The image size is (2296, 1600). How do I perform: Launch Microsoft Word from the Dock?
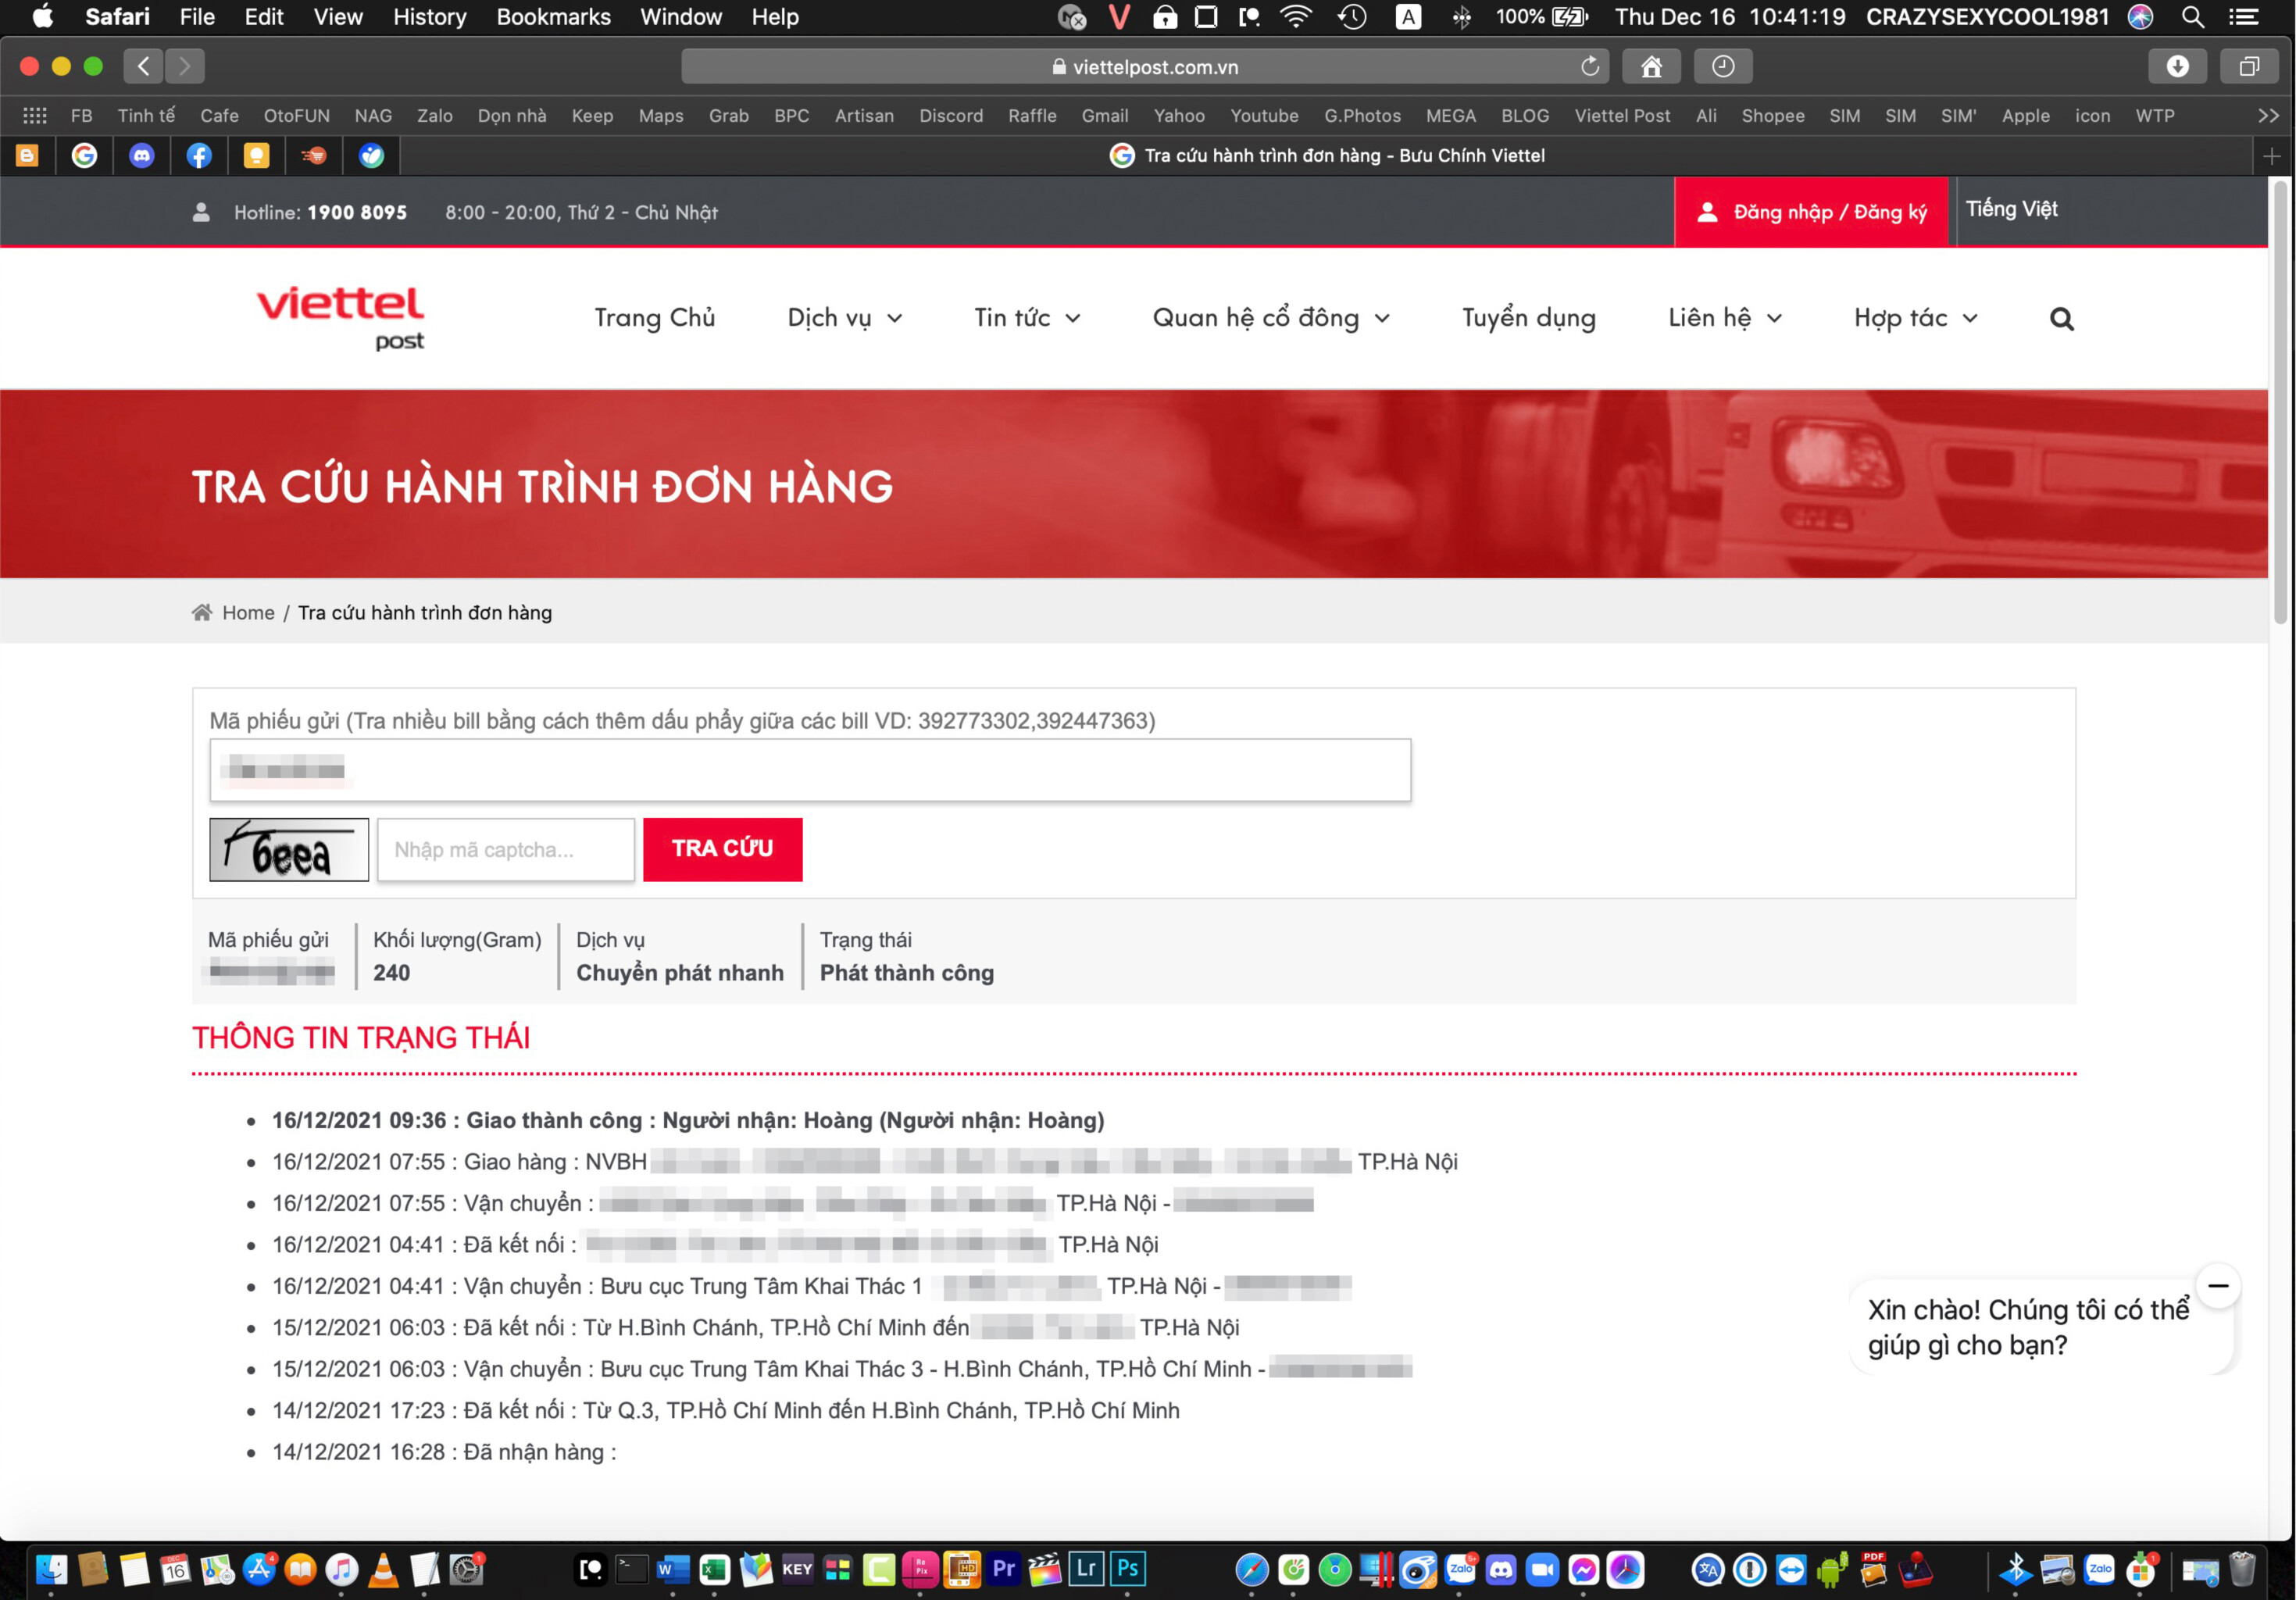pos(672,1569)
